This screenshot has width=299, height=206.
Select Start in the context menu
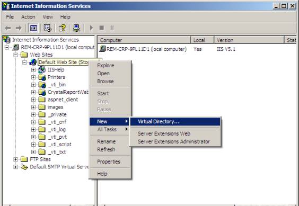pyautogui.click(x=110, y=93)
